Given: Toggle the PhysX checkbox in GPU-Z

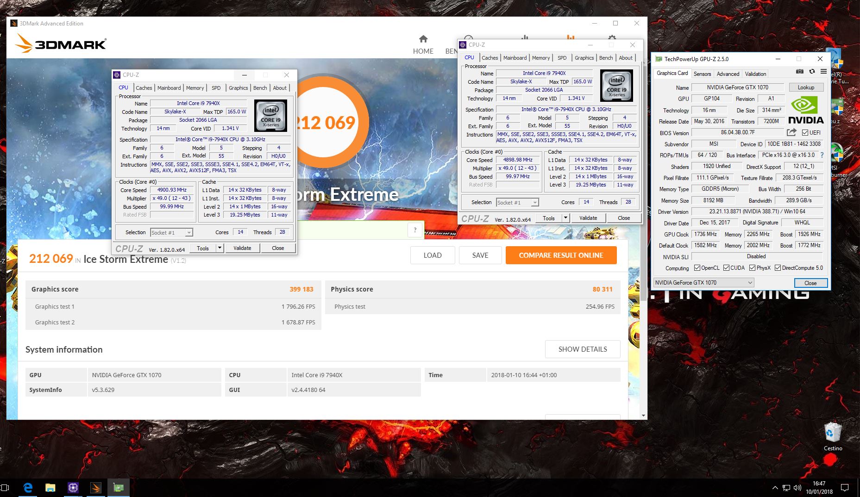Looking at the screenshot, I should [752, 267].
